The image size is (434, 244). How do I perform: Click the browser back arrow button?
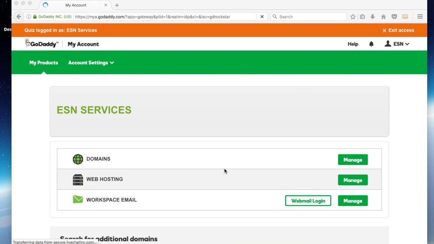coord(19,17)
